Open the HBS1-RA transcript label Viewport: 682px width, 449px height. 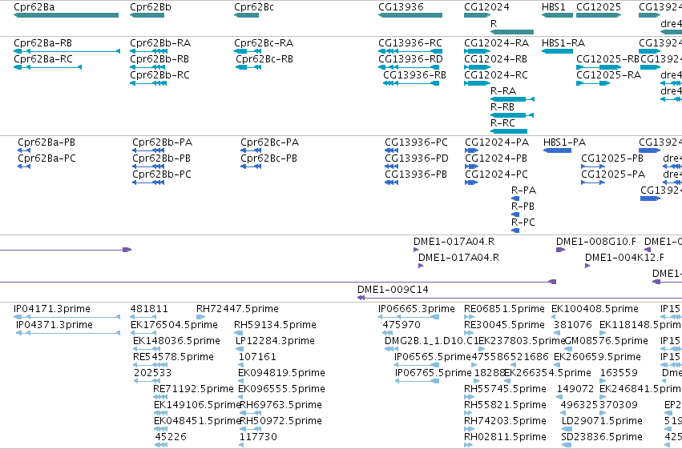(x=563, y=43)
